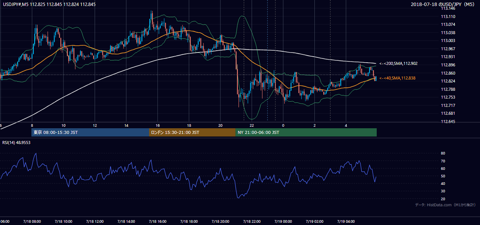Click the RSI scale value 40

click(x=443, y=183)
